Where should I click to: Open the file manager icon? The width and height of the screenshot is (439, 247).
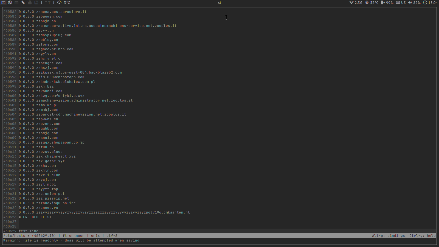tap(16, 2)
